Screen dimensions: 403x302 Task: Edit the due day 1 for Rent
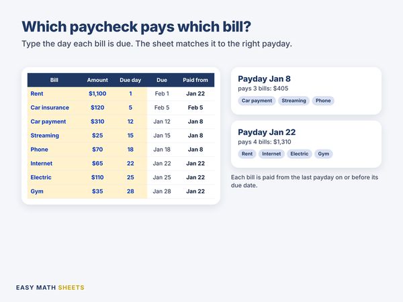tap(130, 94)
